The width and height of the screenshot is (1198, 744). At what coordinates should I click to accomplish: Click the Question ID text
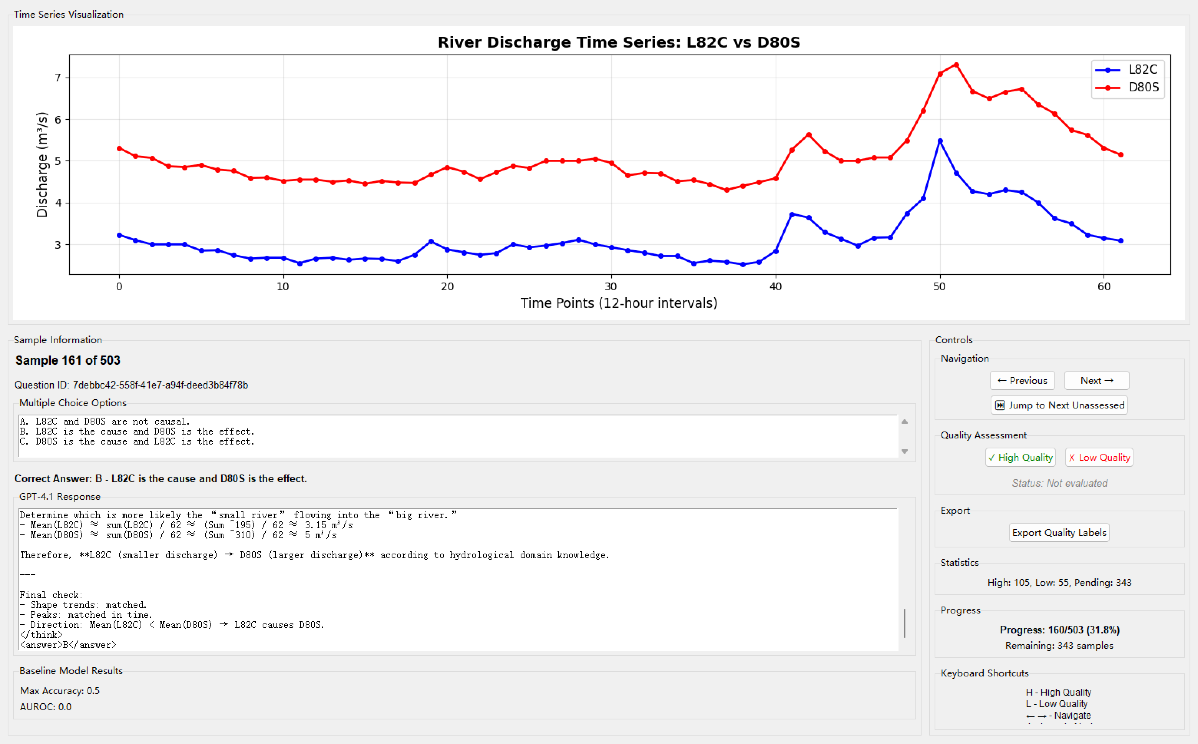[x=131, y=385]
